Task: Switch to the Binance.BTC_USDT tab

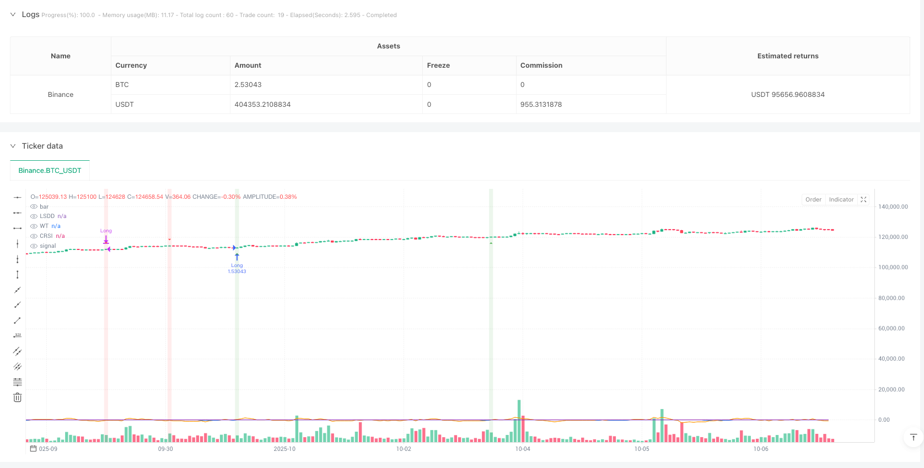Action: click(50, 171)
